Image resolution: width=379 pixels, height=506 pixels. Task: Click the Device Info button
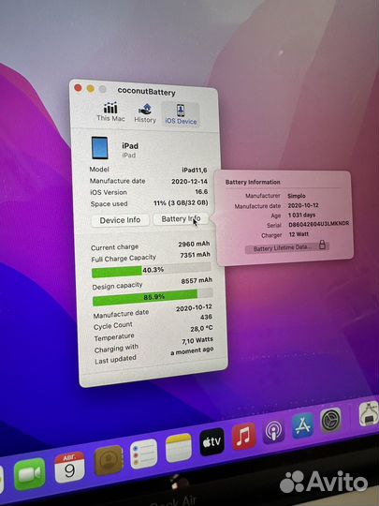pos(120,220)
